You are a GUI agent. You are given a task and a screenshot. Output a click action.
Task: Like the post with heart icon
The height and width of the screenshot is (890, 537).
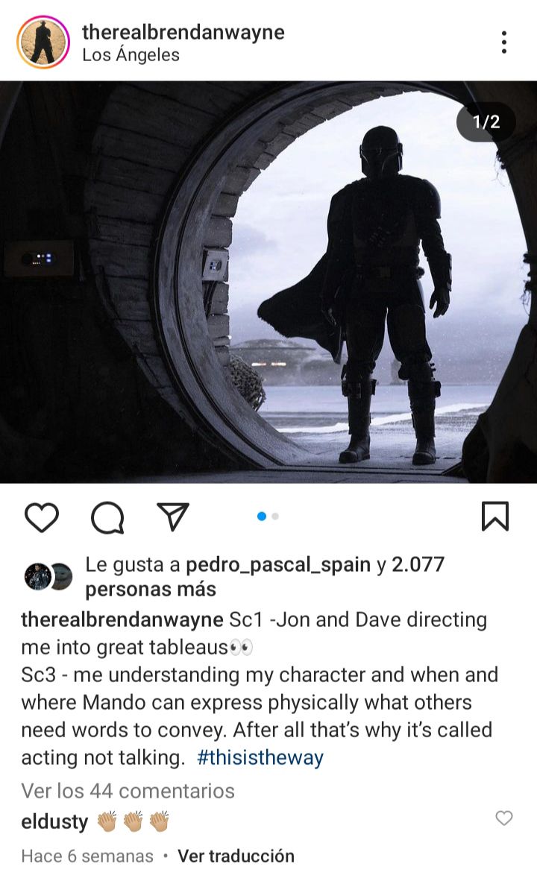42,517
